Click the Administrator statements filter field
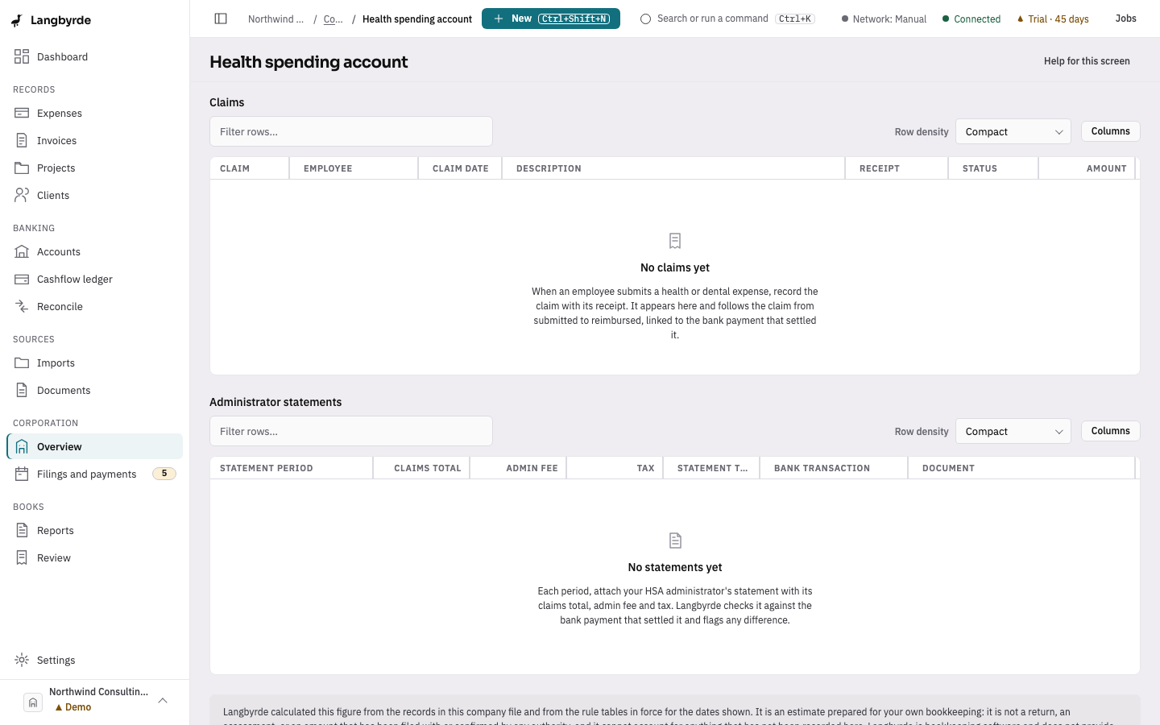Viewport: 1160px width, 725px height. click(351, 431)
